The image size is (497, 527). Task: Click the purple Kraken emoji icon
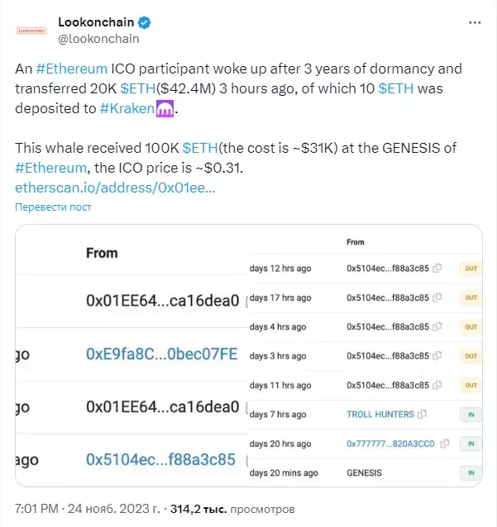[165, 108]
